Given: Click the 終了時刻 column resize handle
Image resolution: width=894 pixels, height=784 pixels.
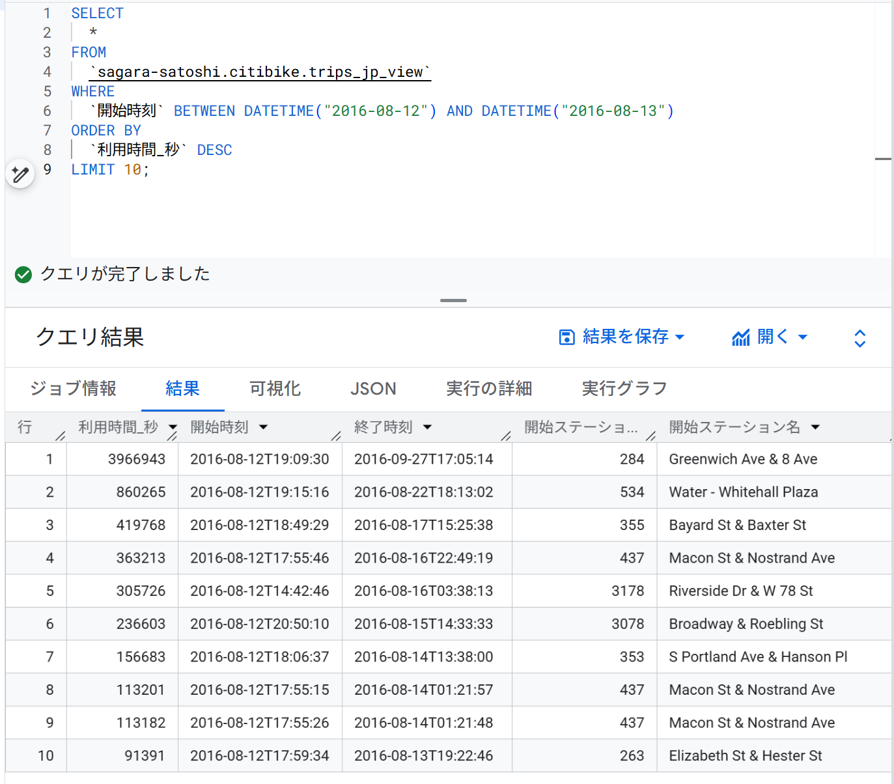Looking at the screenshot, I should click(x=506, y=436).
